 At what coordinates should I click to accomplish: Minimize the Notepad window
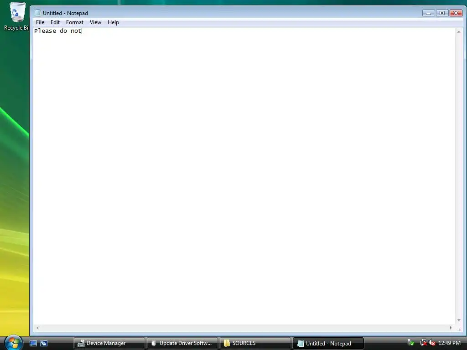pyautogui.click(x=429, y=13)
